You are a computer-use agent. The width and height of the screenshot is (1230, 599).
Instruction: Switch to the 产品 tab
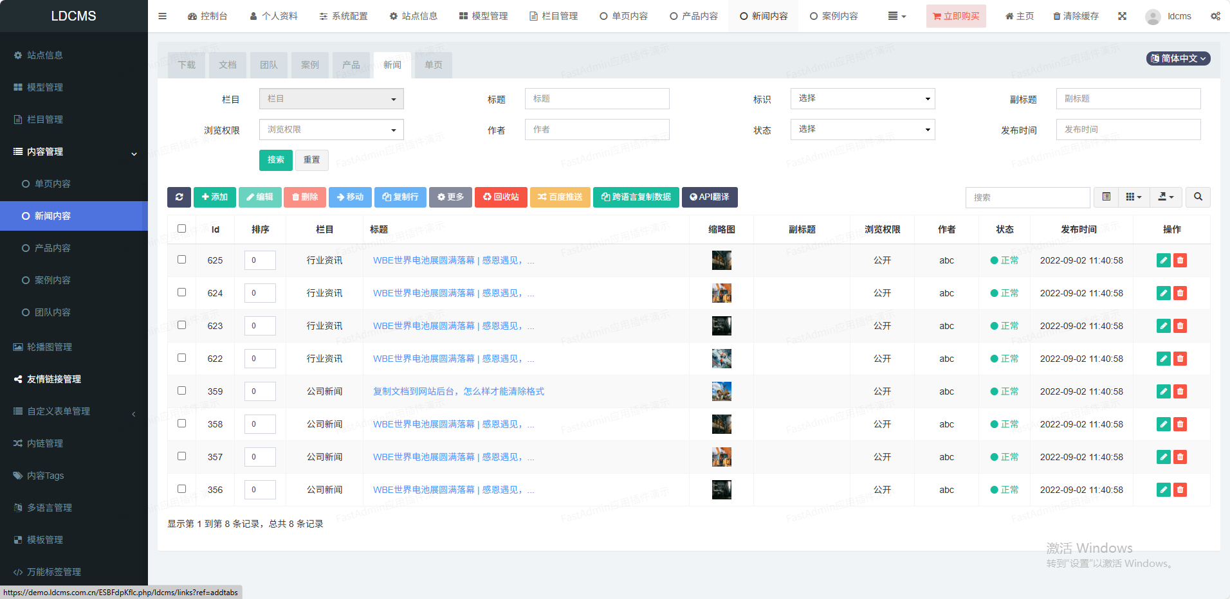(351, 65)
